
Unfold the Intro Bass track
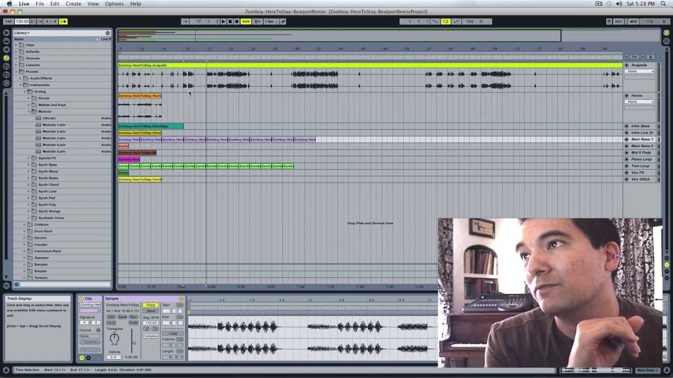tap(626, 126)
